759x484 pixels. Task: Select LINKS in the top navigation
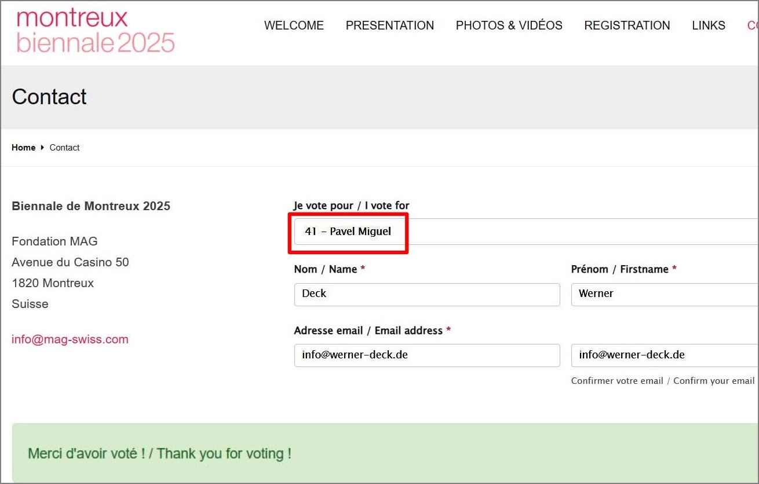[708, 25]
